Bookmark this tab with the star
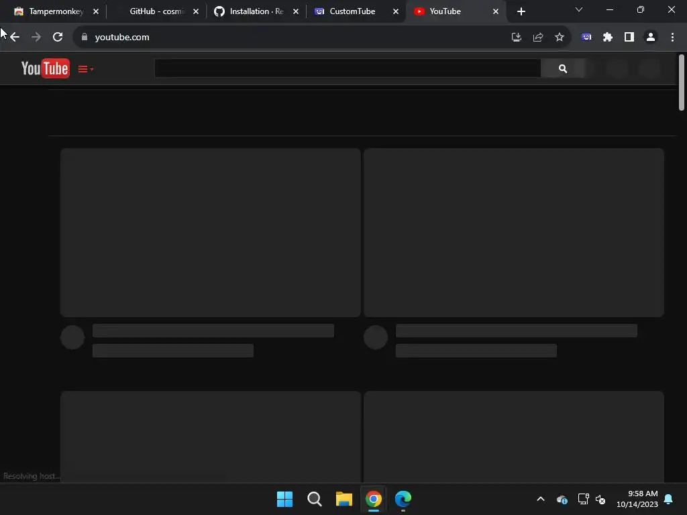The width and height of the screenshot is (687, 515). point(560,38)
